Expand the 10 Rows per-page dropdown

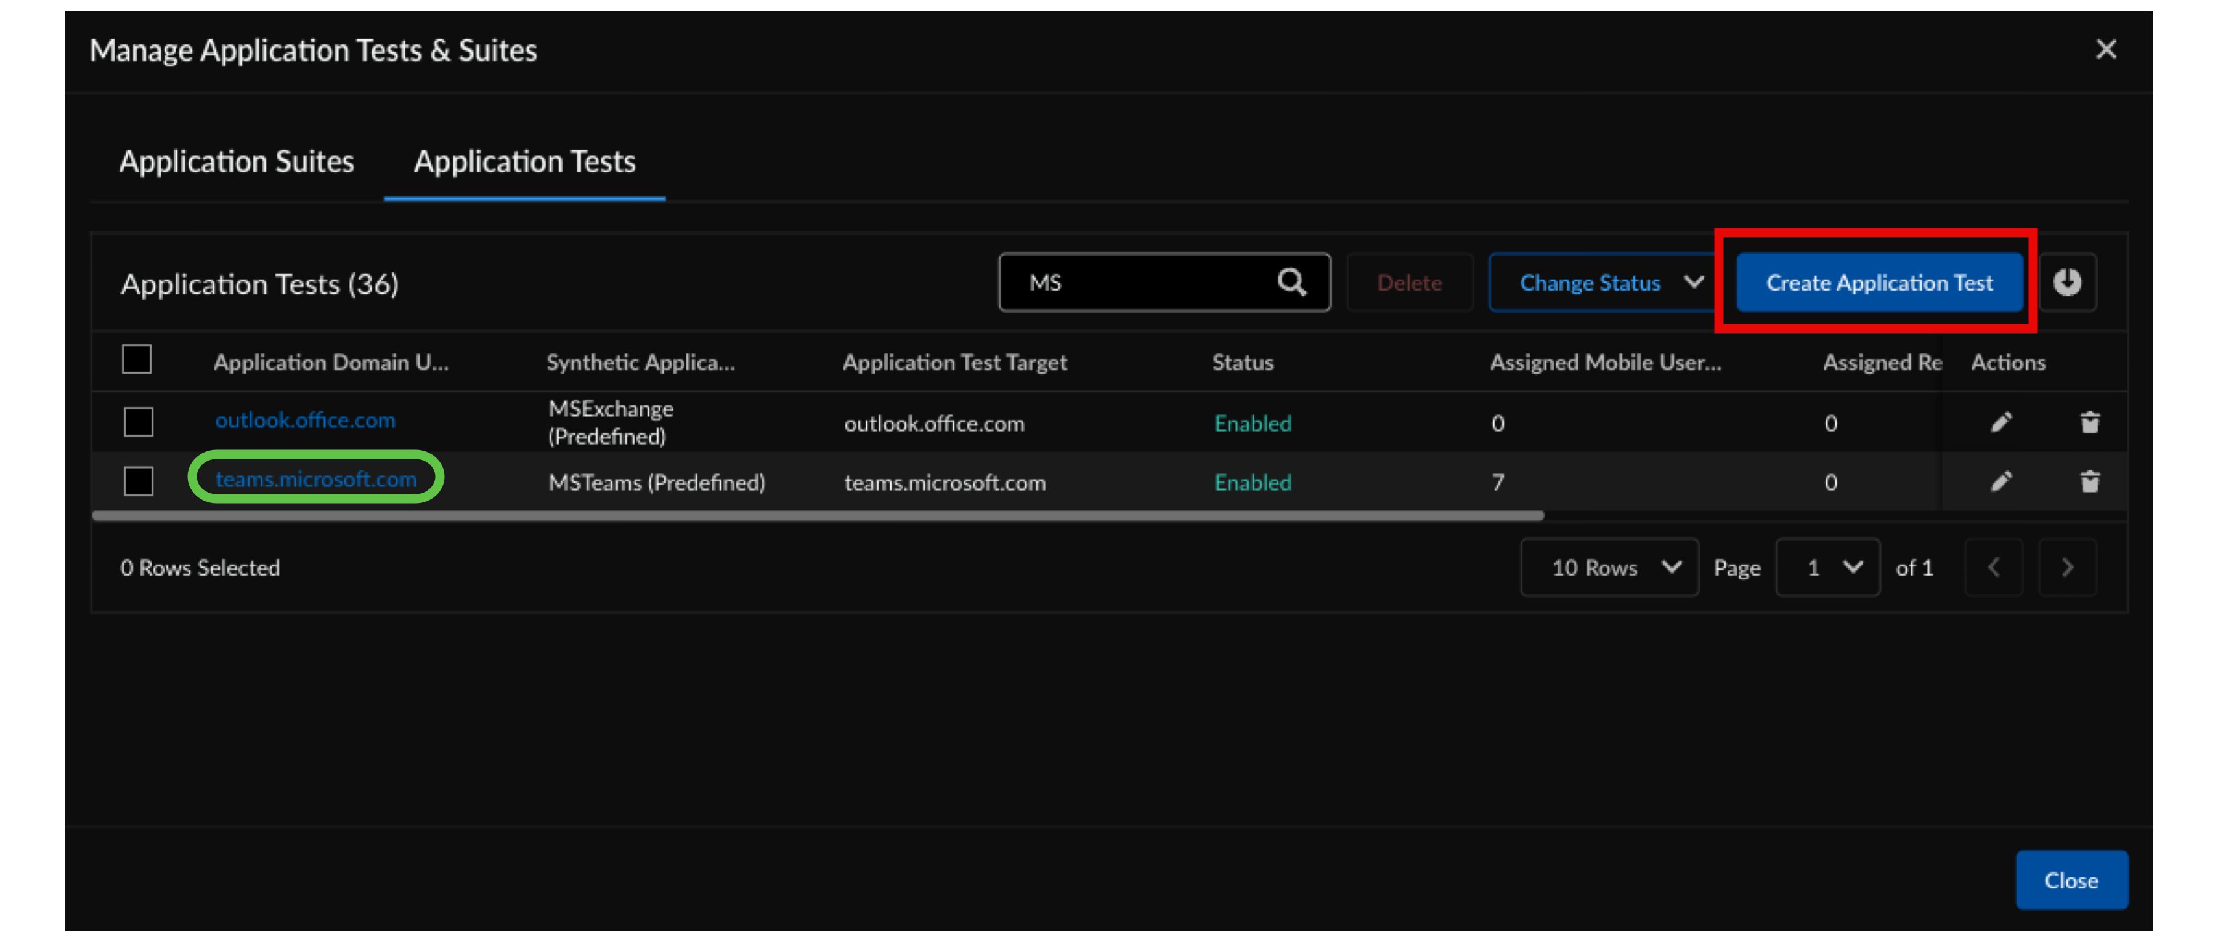(1609, 568)
